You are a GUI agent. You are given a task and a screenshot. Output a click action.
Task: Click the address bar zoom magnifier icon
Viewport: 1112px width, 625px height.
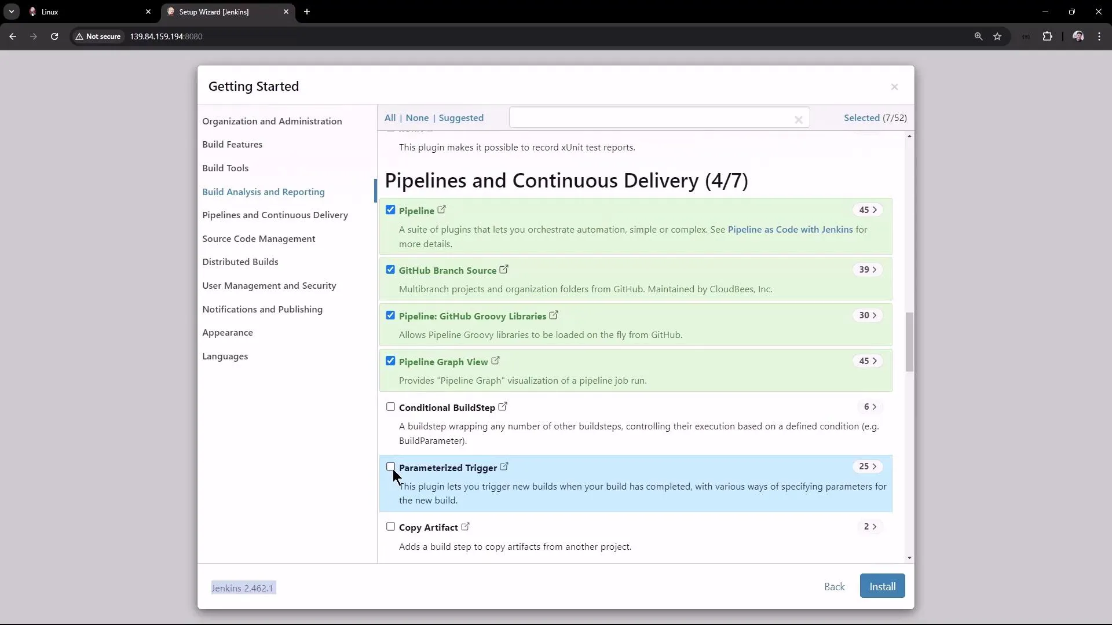pos(978,36)
